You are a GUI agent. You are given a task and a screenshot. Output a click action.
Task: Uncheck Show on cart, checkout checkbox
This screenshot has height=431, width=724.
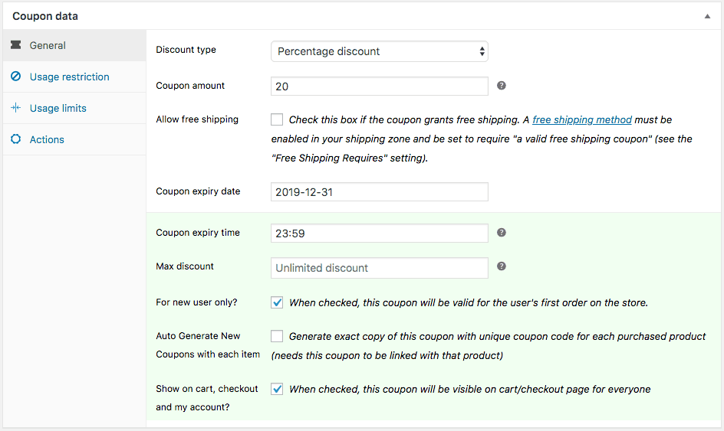[x=277, y=389]
